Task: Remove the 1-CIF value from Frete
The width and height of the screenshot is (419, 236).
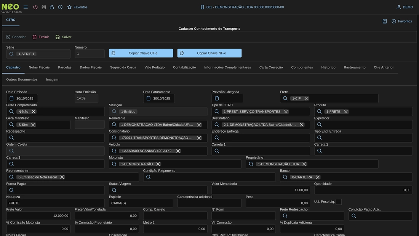Action: point(306,98)
